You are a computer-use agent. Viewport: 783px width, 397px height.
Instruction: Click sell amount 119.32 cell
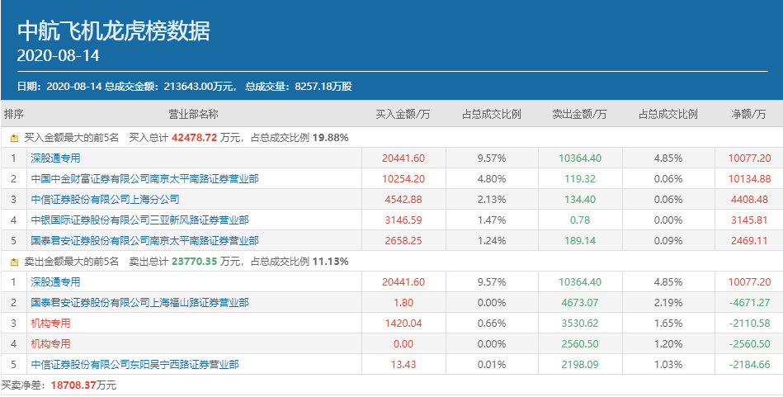[x=580, y=179]
